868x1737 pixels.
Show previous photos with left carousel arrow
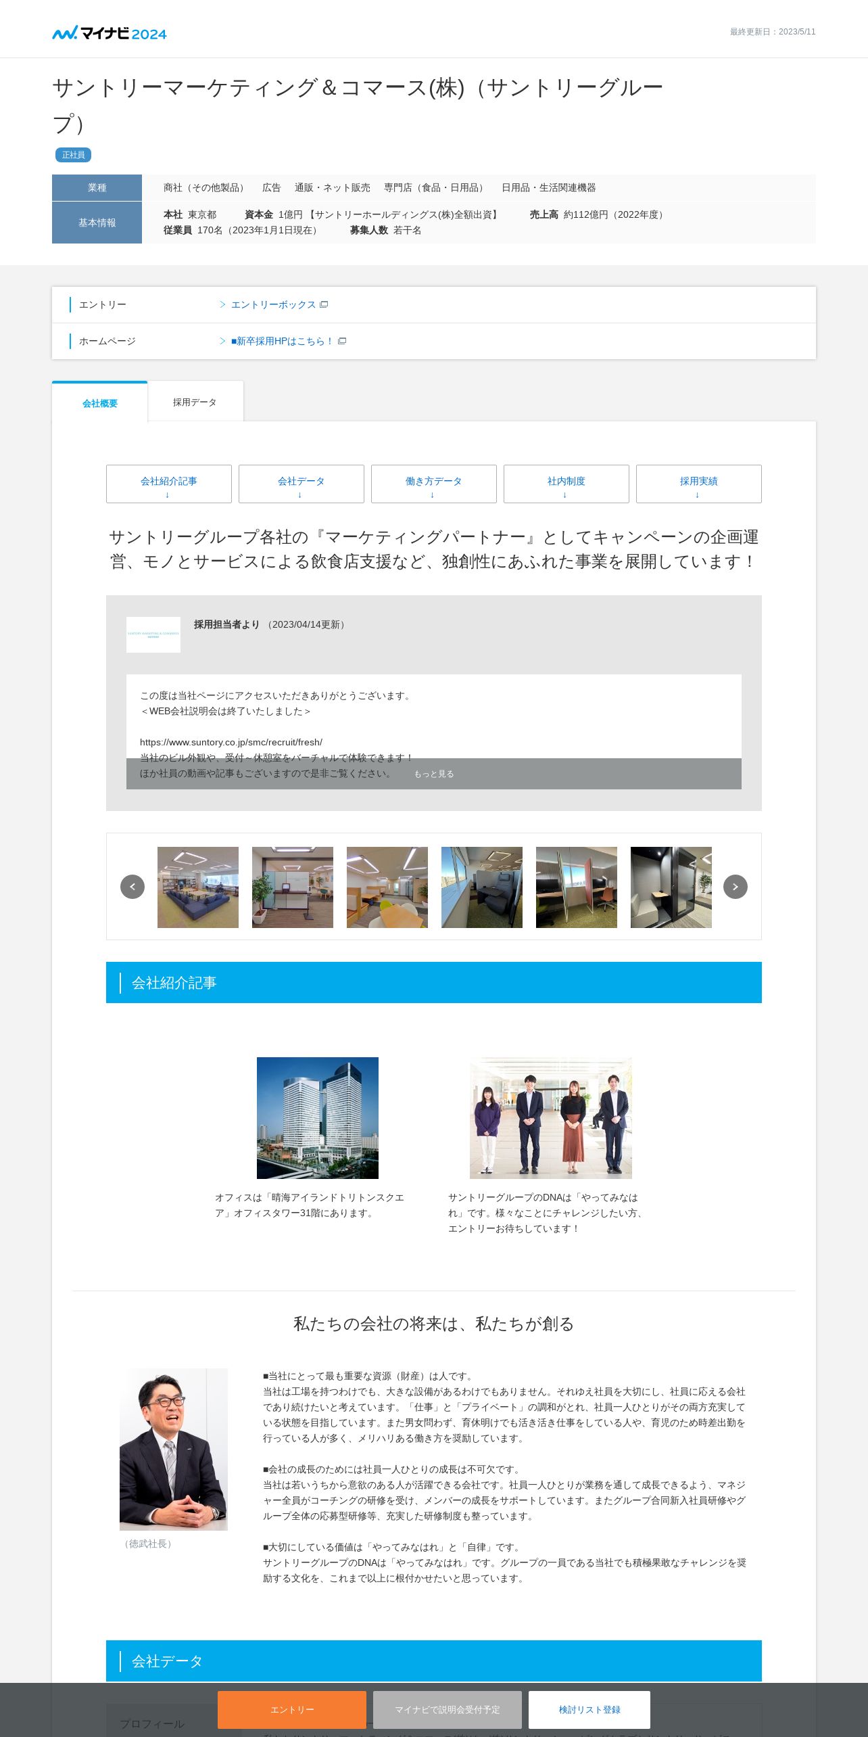click(x=132, y=887)
